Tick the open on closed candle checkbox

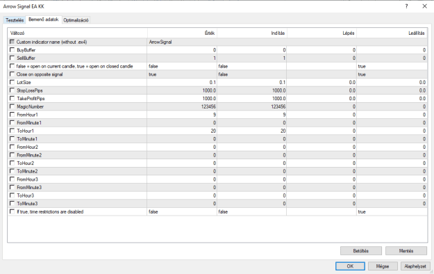(x=12, y=66)
